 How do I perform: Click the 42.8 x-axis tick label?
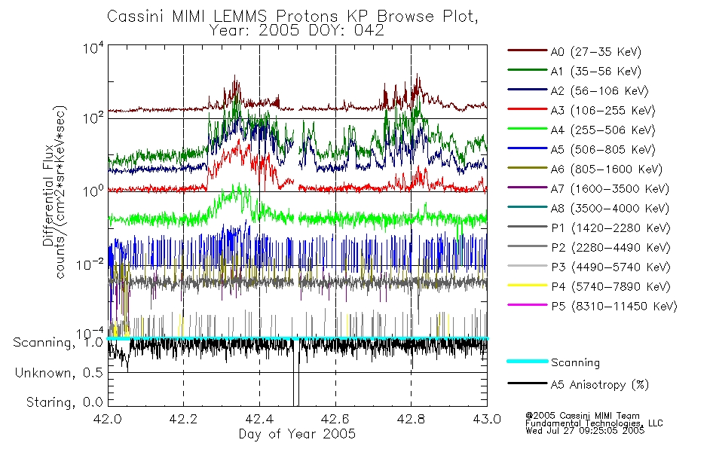pos(411,419)
